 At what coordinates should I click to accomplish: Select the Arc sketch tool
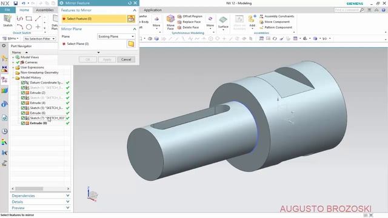click(20, 27)
